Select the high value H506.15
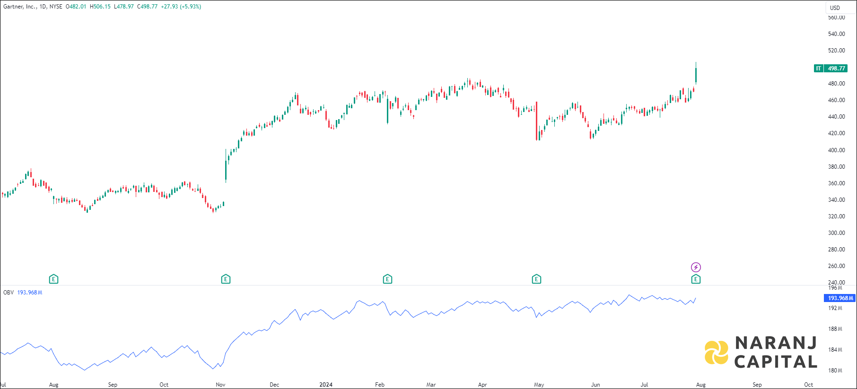Image resolution: width=857 pixels, height=389 pixels. 100,7
